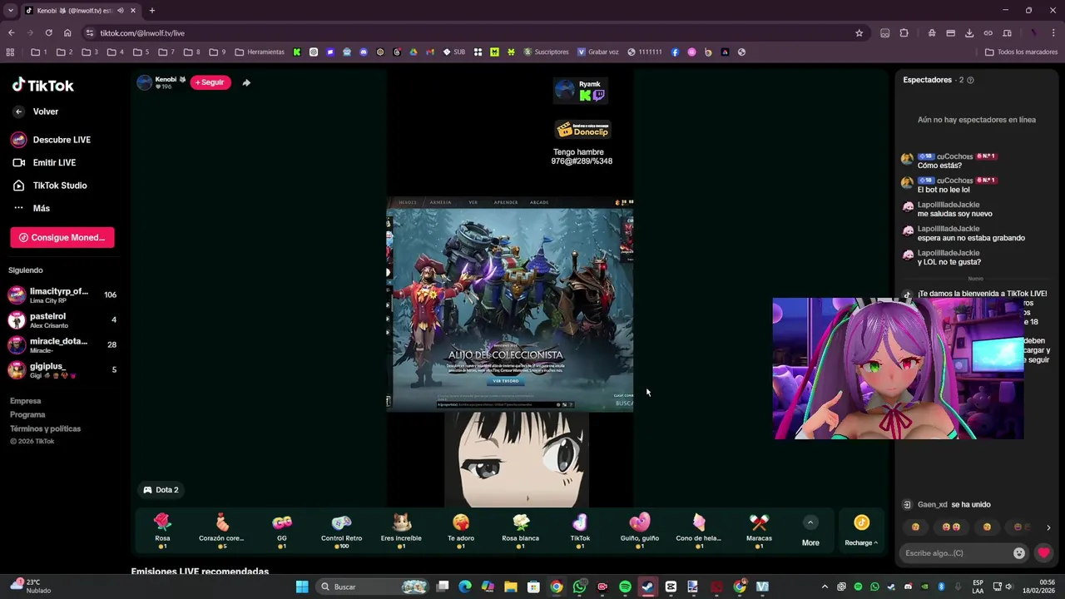Open followed account miracle_dota

click(62, 344)
